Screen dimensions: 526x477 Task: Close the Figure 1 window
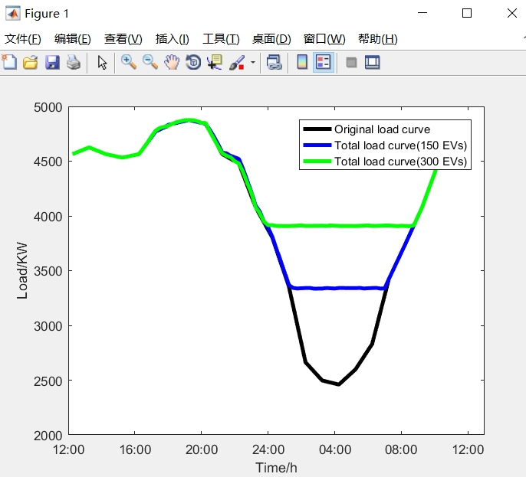click(x=512, y=13)
